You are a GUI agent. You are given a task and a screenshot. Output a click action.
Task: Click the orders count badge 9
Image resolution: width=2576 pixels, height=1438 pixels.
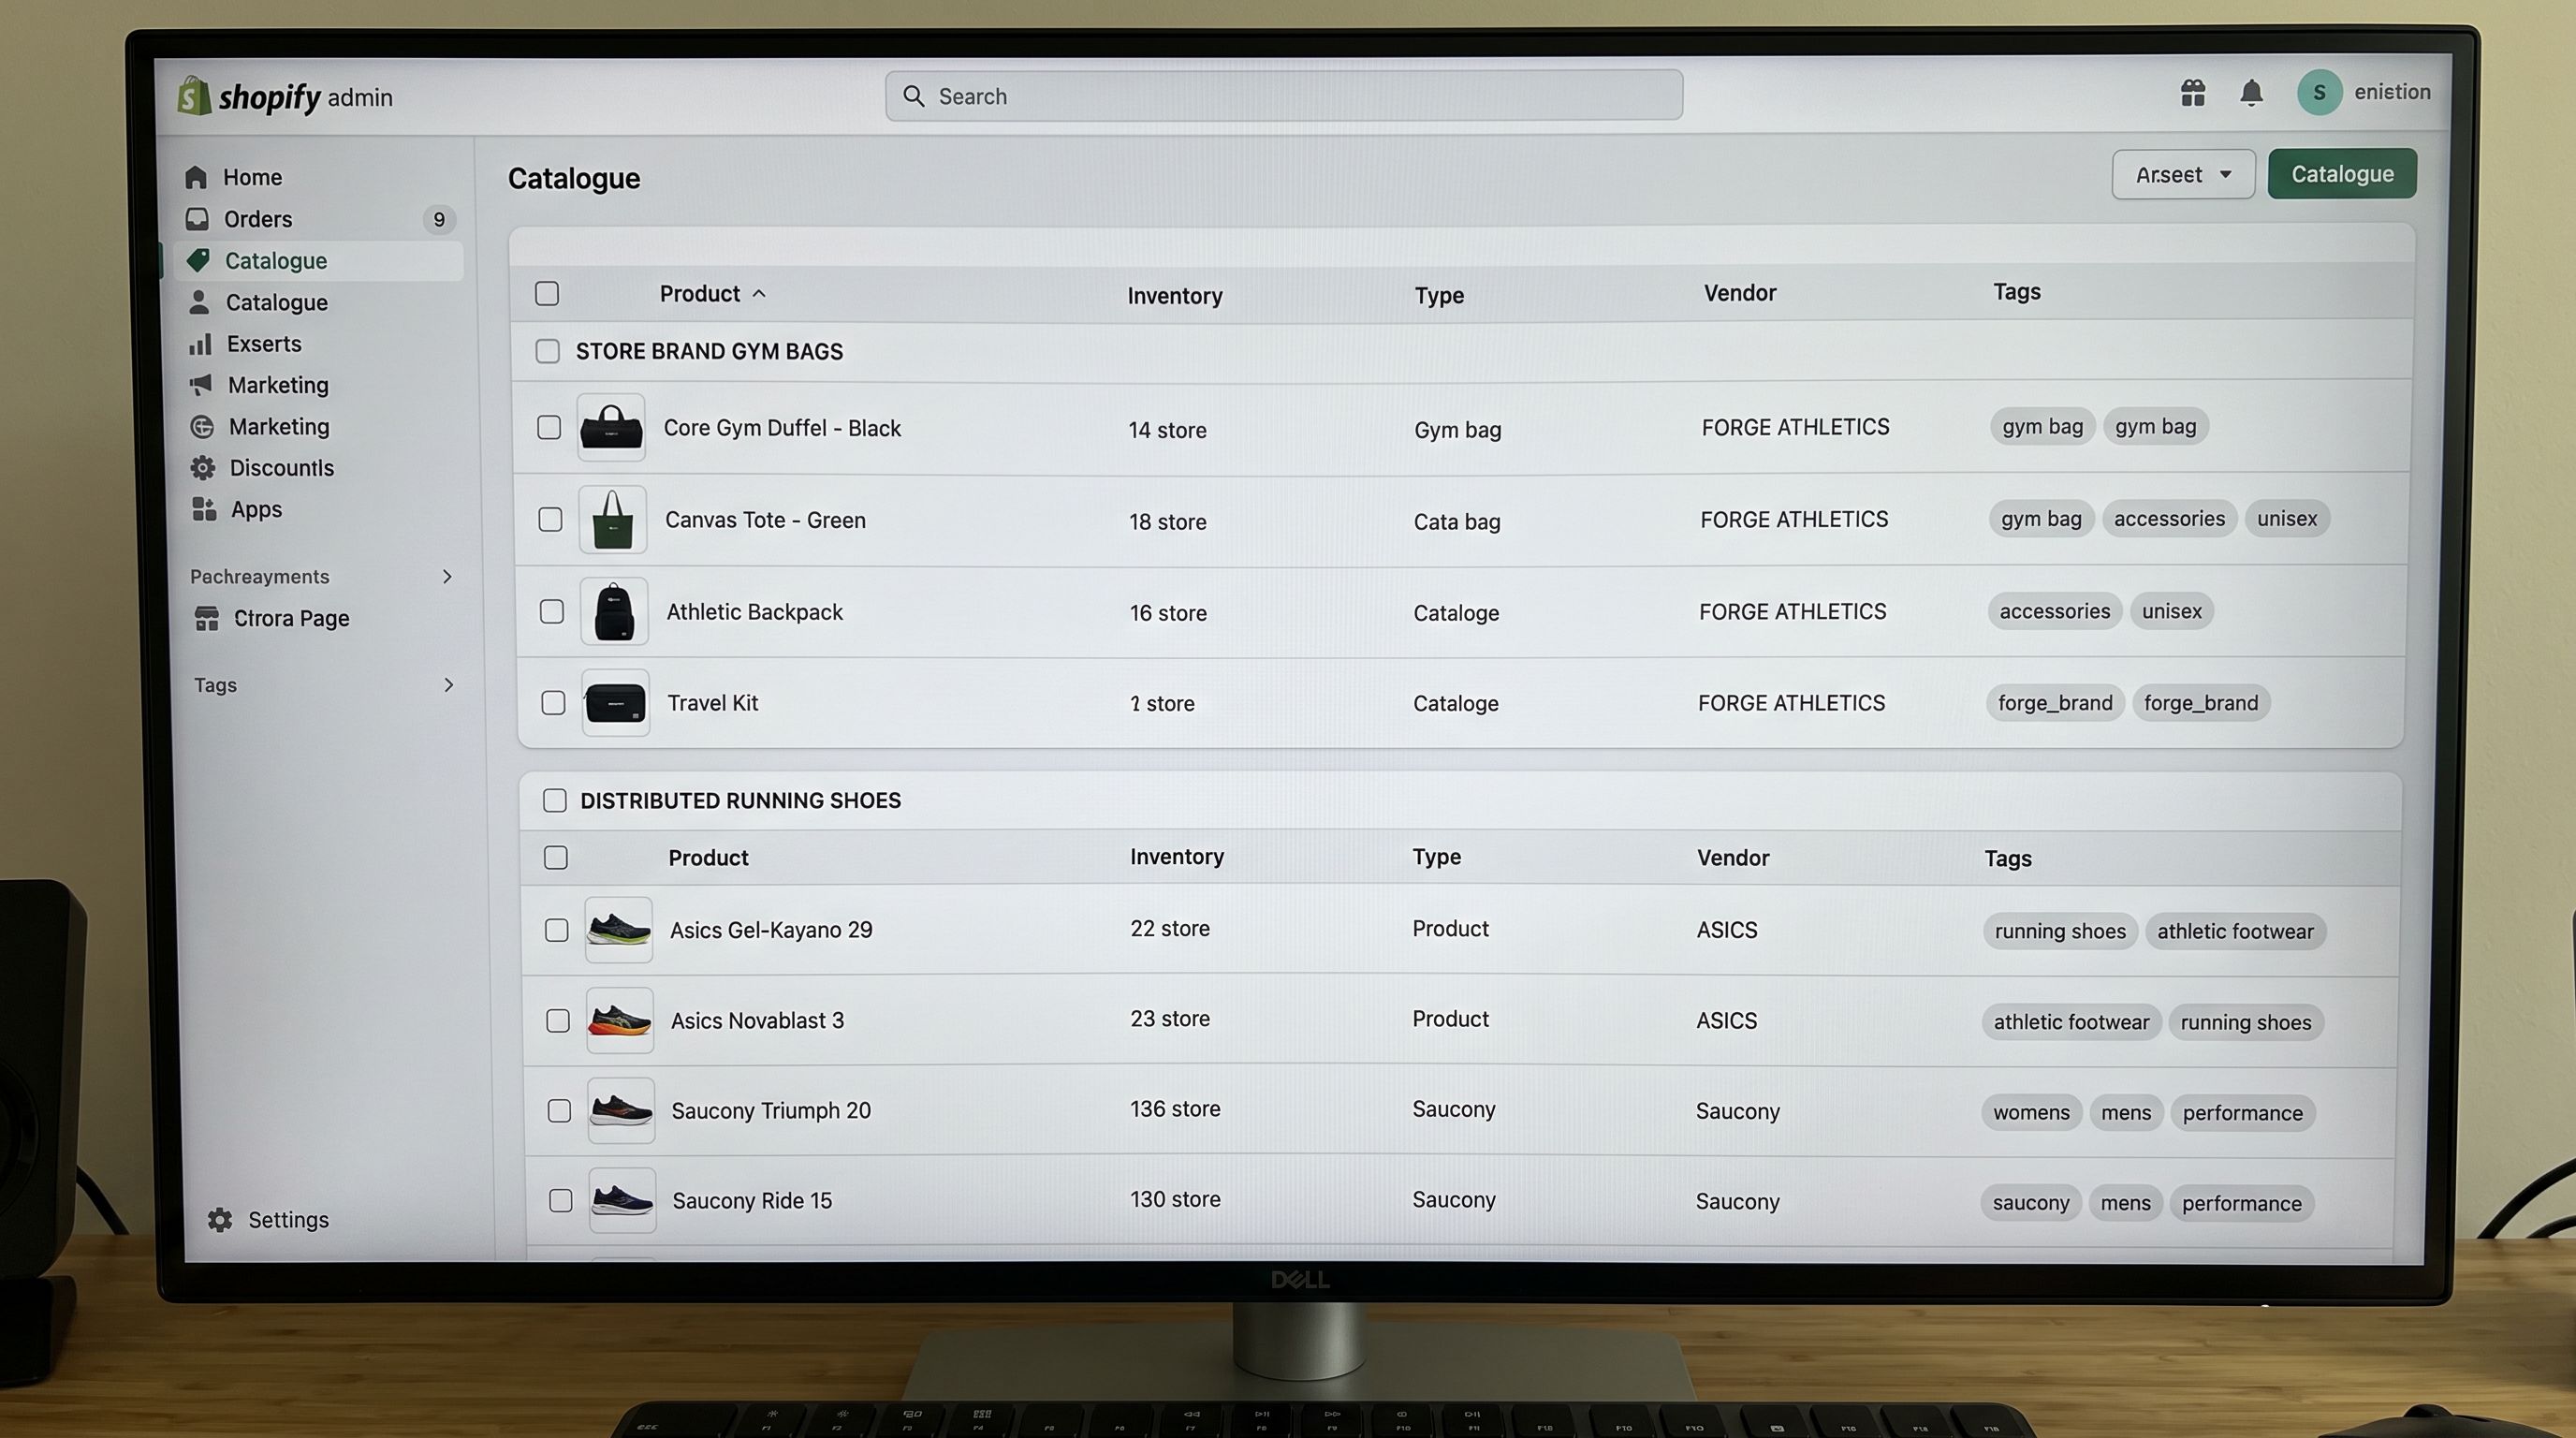439,219
